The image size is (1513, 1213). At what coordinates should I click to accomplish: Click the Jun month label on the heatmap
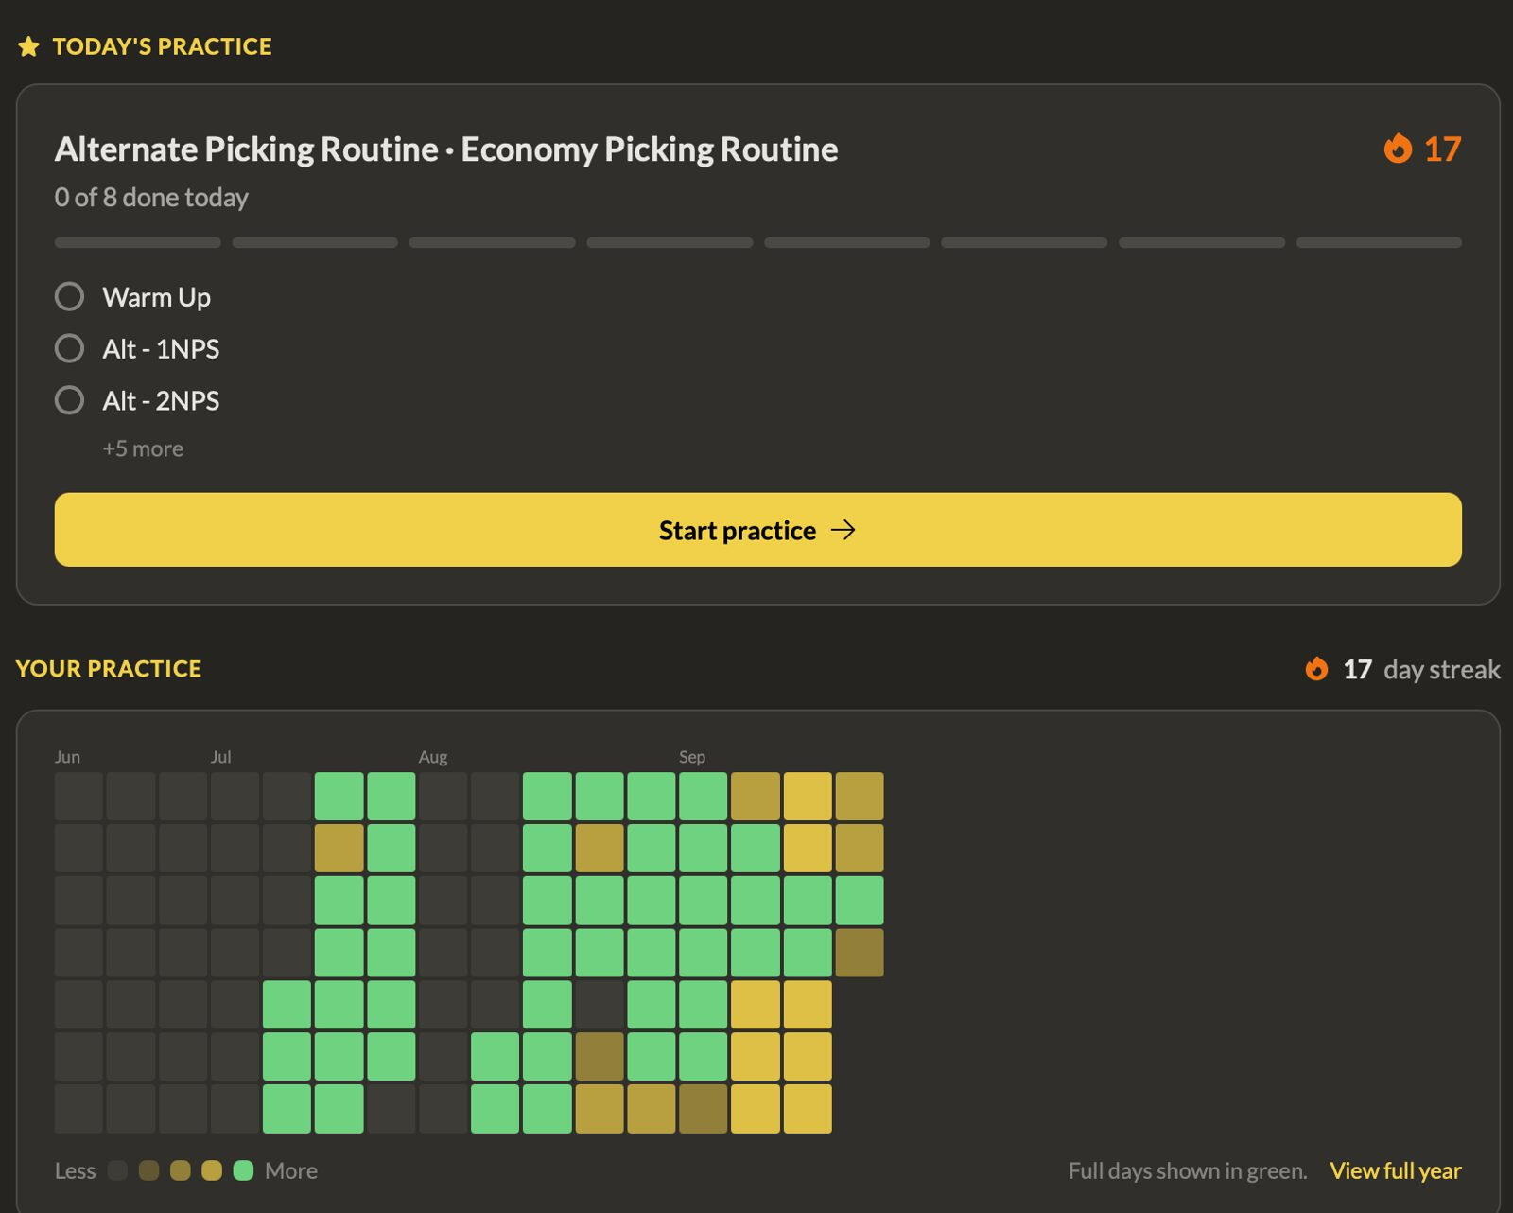67,757
